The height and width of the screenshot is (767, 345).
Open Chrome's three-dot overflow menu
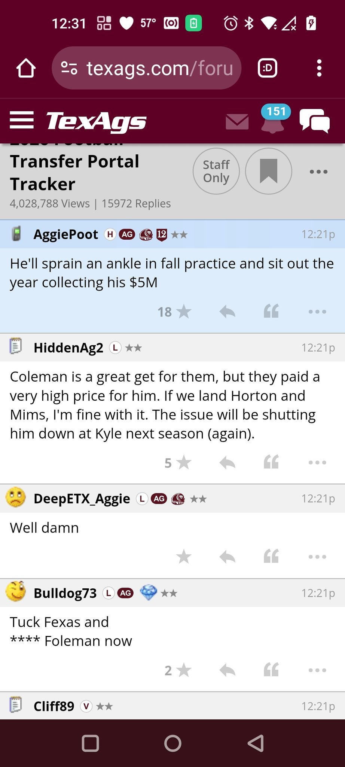(319, 68)
